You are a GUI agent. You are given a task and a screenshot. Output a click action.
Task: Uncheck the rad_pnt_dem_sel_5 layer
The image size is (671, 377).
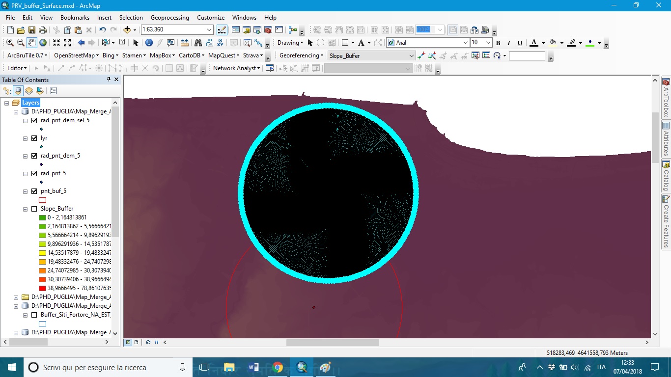34,120
